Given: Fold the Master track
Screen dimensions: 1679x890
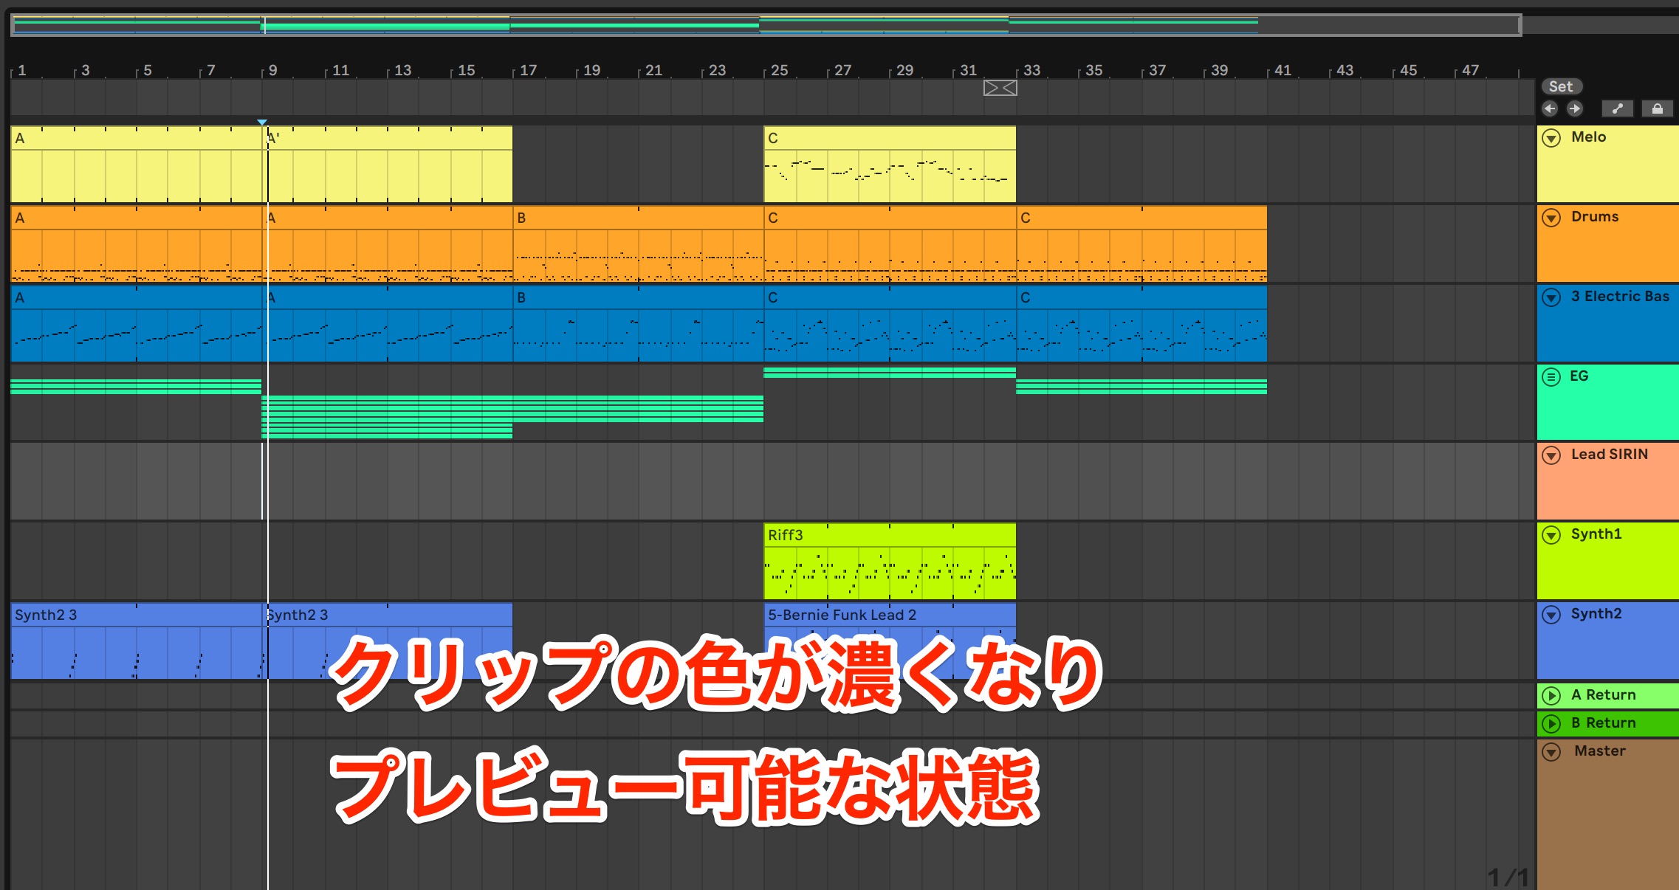Looking at the screenshot, I should pyautogui.click(x=1552, y=752).
